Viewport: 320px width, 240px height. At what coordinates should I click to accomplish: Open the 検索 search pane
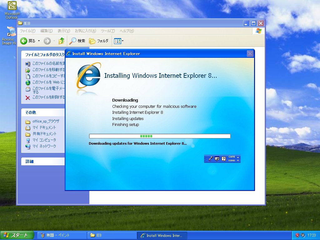click(x=77, y=41)
